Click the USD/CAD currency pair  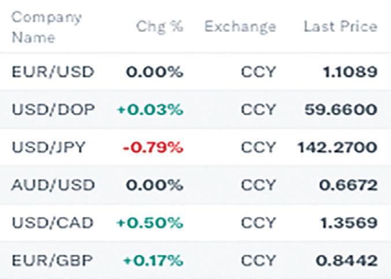(x=53, y=222)
